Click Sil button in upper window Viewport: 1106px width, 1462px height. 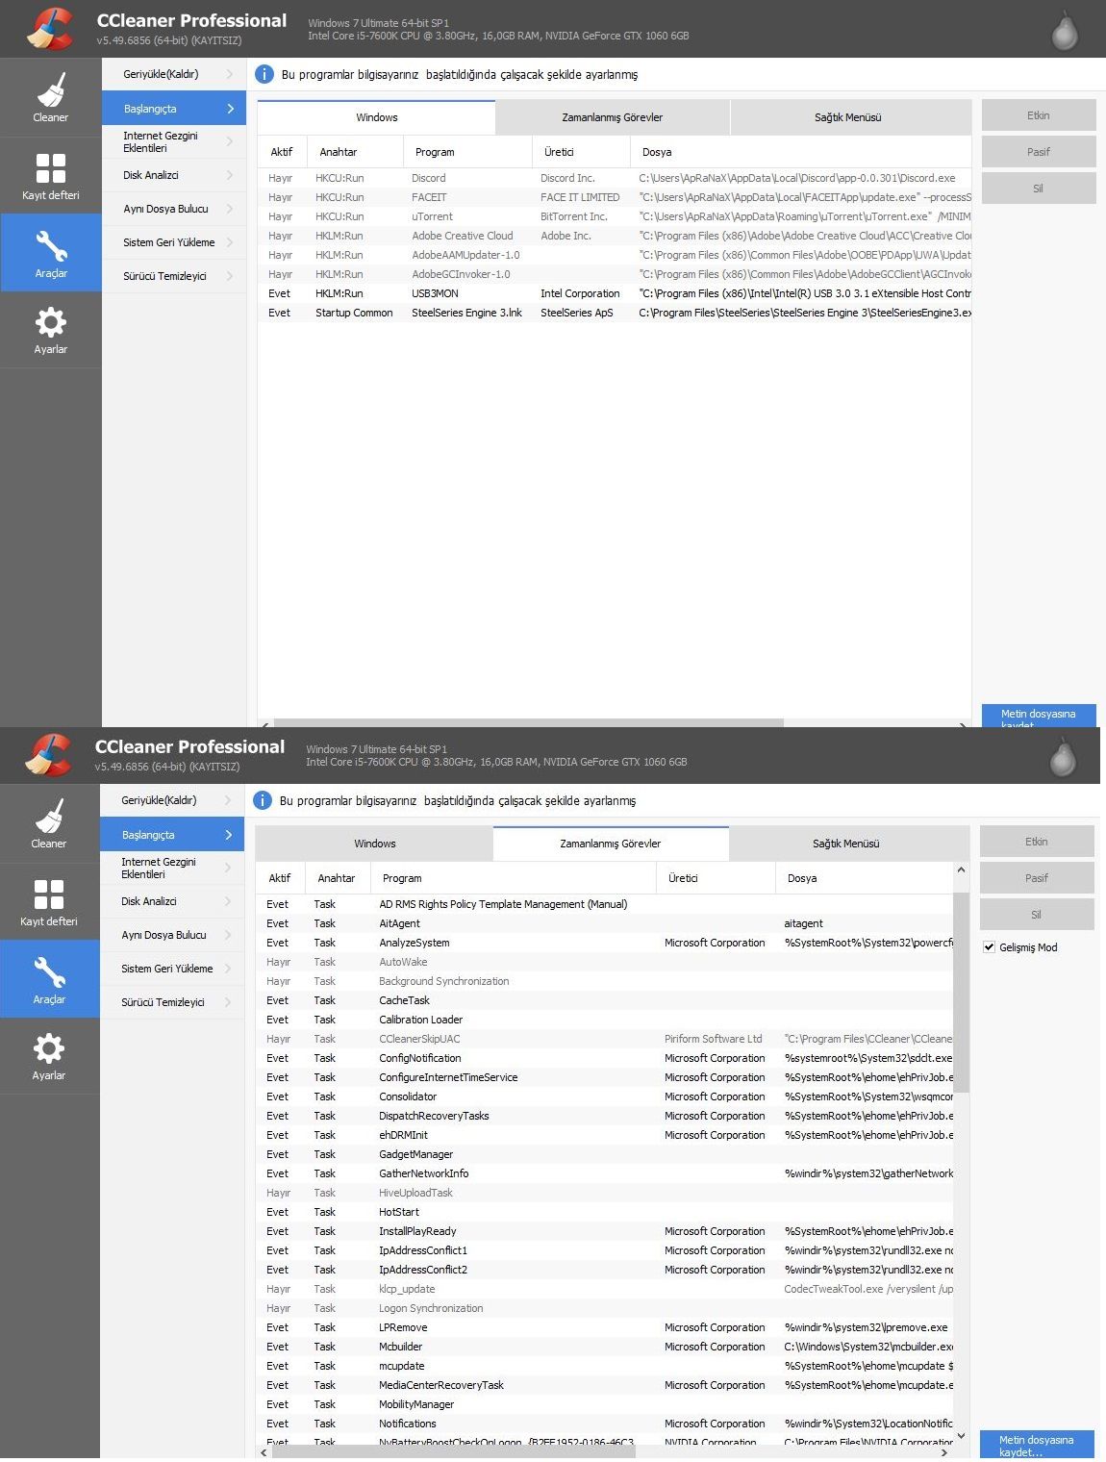(x=1039, y=189)
